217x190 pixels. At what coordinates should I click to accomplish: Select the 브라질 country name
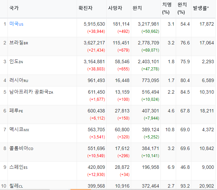tap(18, 43)
